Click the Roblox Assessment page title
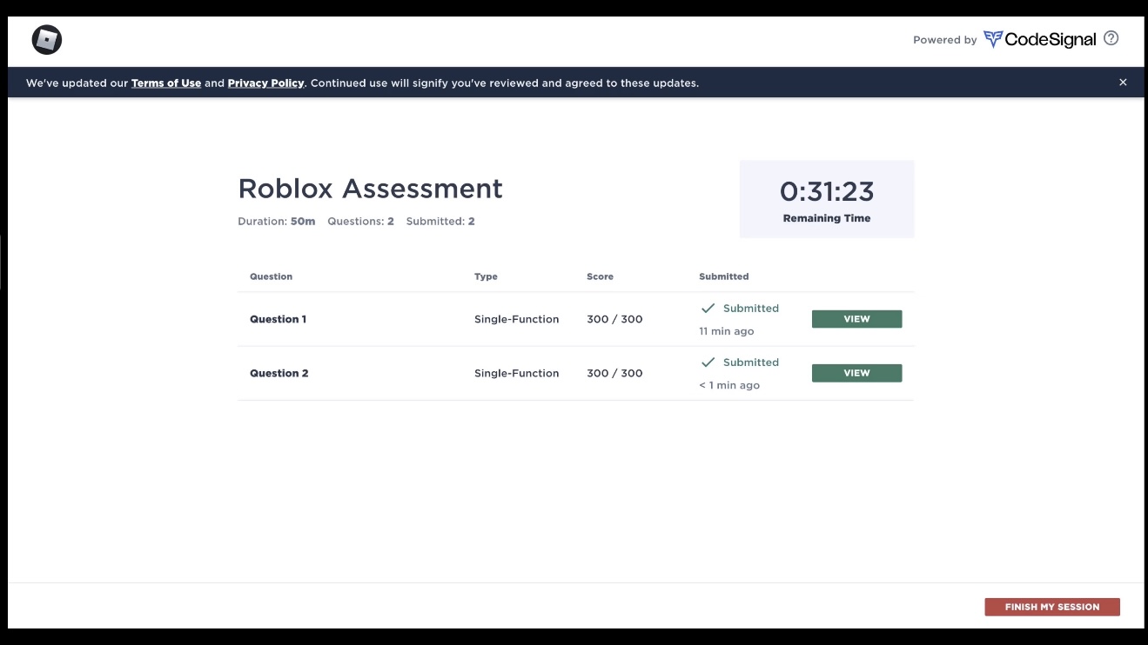 click(x=370, y=189)
